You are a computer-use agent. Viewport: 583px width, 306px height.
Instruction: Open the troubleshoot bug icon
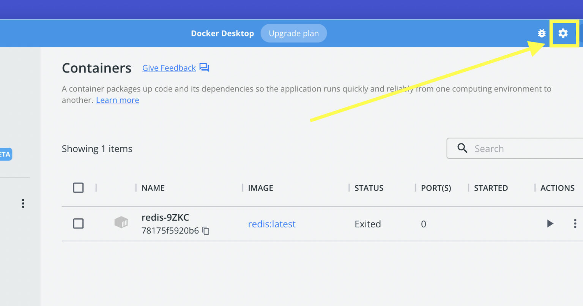542,33
